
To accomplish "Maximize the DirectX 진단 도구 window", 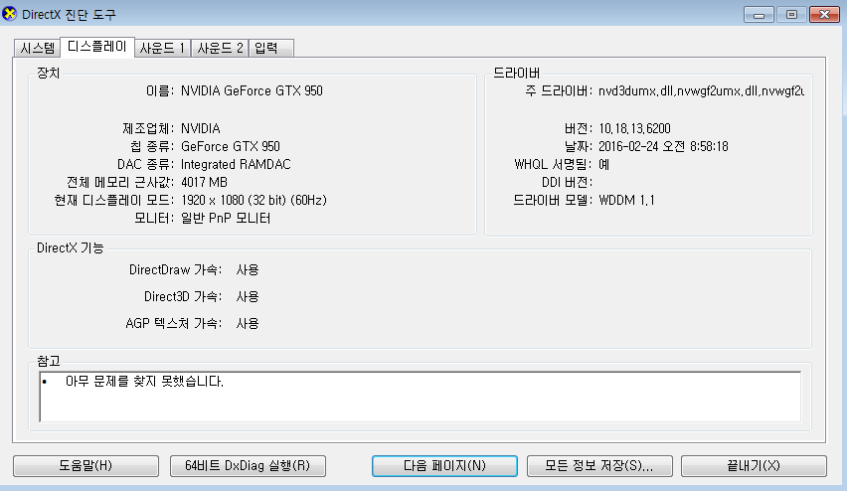I will [x=791, y=15].
